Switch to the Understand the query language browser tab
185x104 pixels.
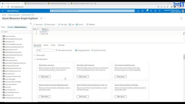tap(58, 3)
